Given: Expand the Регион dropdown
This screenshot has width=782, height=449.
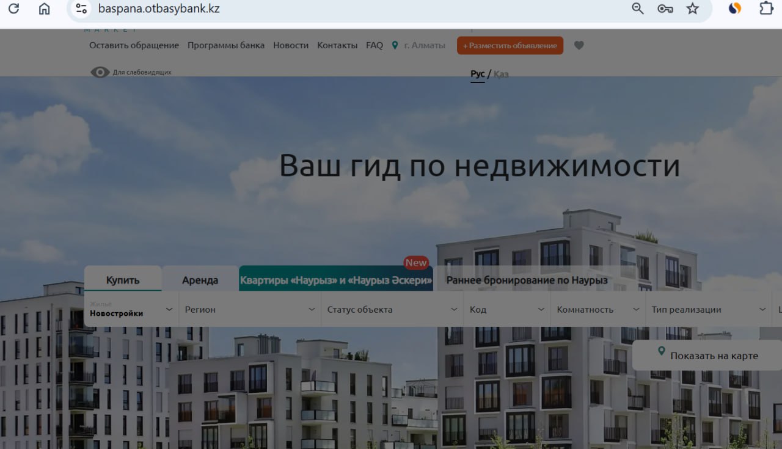Looking at the screenshot, I should pyautogui.click(x=250, y=310).
